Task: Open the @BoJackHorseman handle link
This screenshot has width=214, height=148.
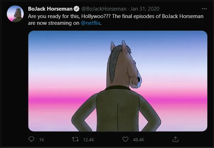Action: point(100,9)
